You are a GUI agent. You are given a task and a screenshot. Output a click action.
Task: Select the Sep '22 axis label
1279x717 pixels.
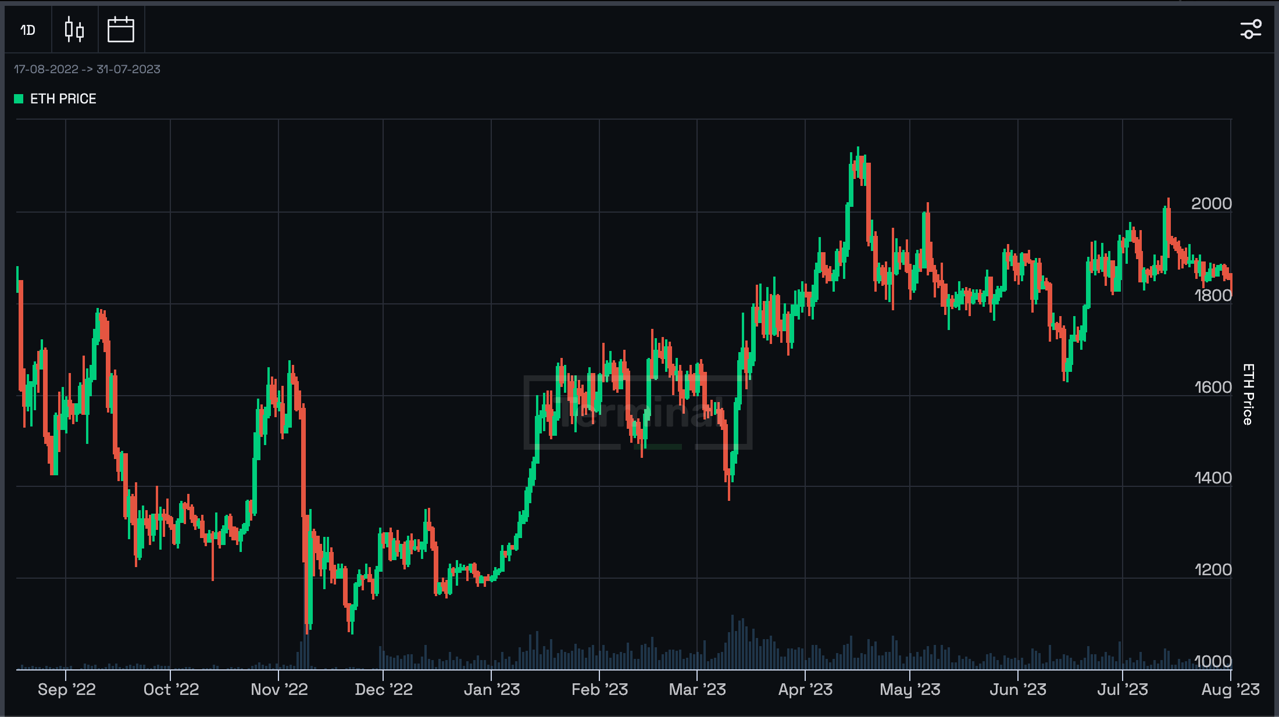coord(66,690)
